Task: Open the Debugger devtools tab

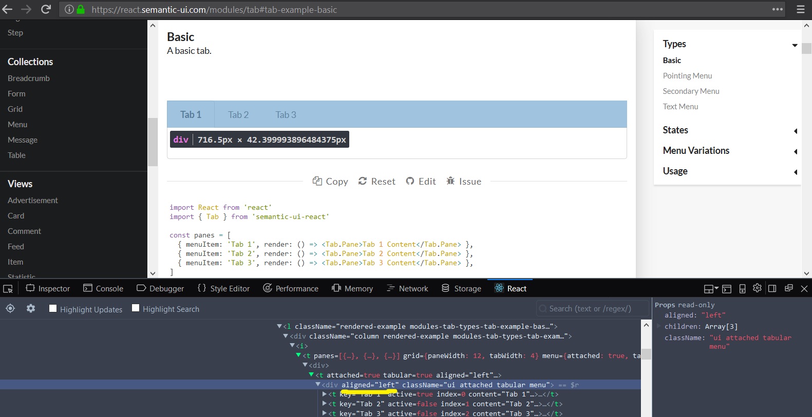Action: [160, 289]
